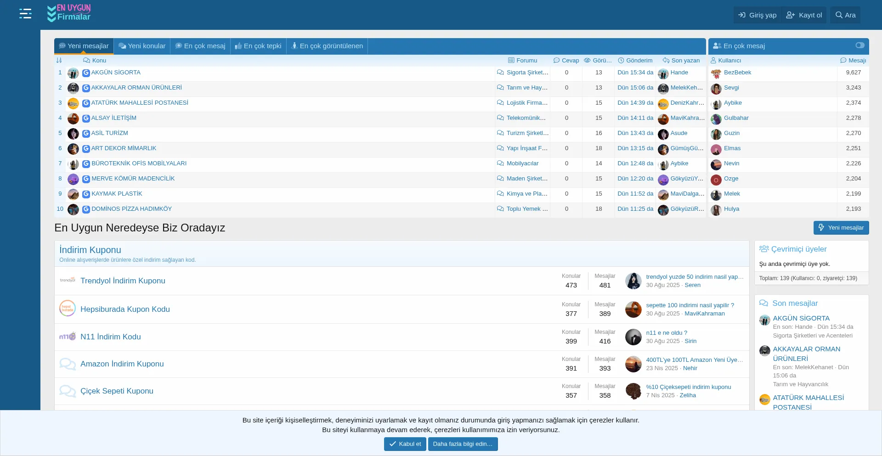Accept cookies with Kabul et button

(x=405, y=444)
